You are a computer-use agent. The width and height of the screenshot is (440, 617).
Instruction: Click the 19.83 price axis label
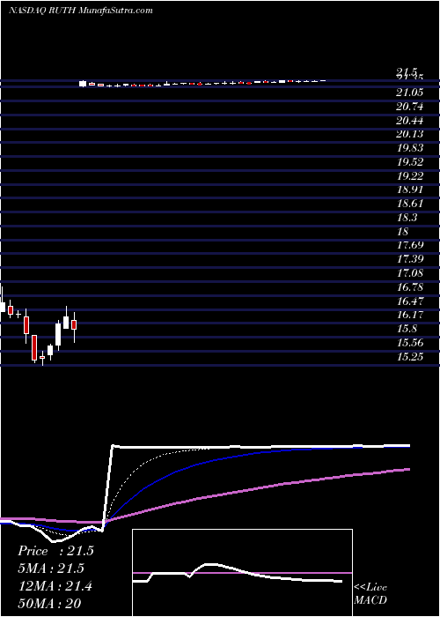click(x=410, y=148)
